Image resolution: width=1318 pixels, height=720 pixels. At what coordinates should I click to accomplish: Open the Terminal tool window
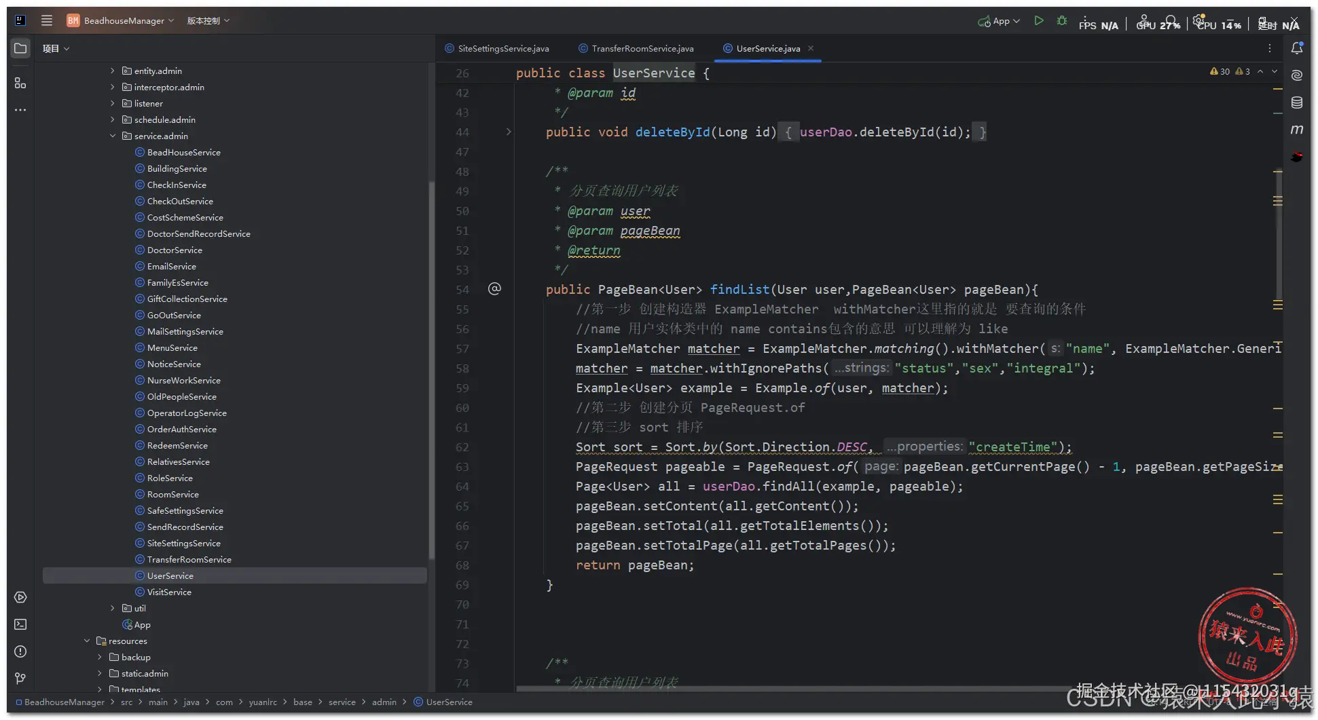click(x=20, y=624)
